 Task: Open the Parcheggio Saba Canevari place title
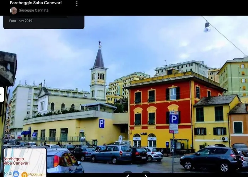35,3
